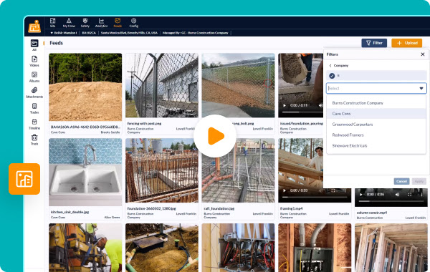Play the issued foundation pouring video
430x272 pixels.
[285, 105]
